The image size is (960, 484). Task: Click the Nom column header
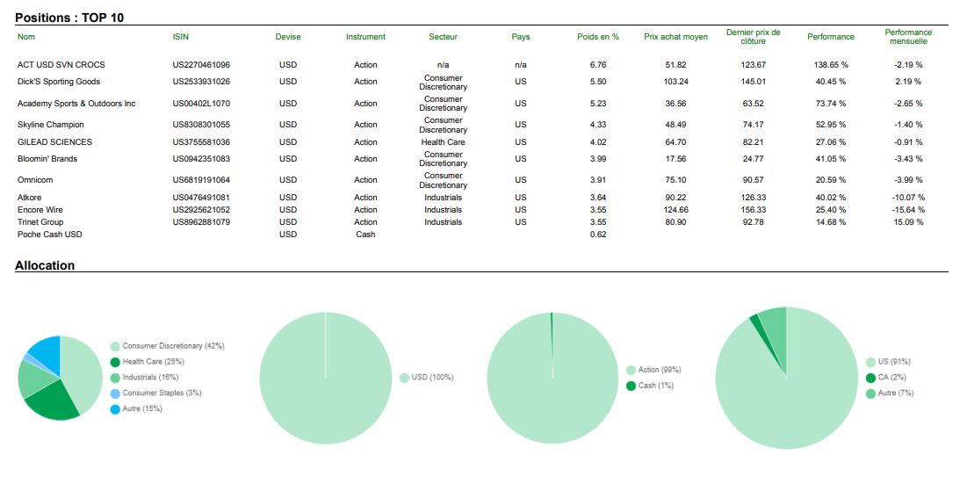click(x=26, y=37)
